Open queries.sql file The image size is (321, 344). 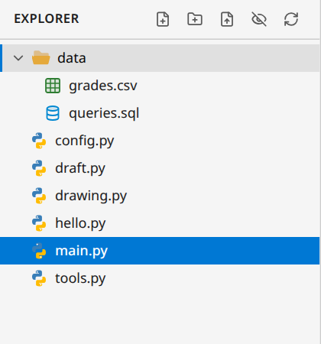point(104,113)
